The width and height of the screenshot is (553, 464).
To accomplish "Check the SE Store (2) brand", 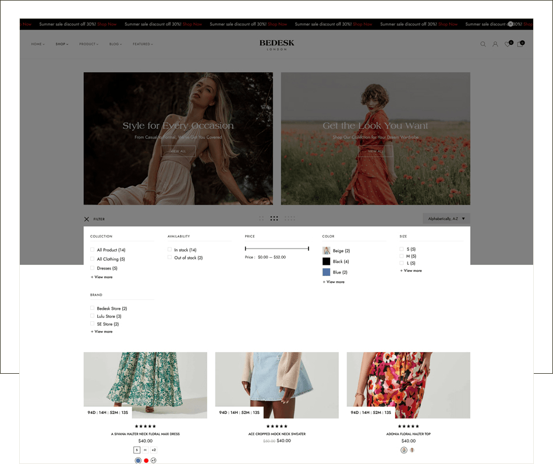I will pyautogui.click(x=93, y=324).
